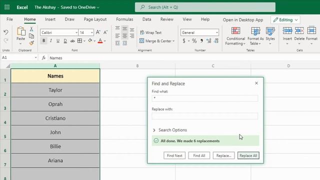Click the Redo arrow icon
This screenshot has height=180, width=320.
tap(5, 41)
